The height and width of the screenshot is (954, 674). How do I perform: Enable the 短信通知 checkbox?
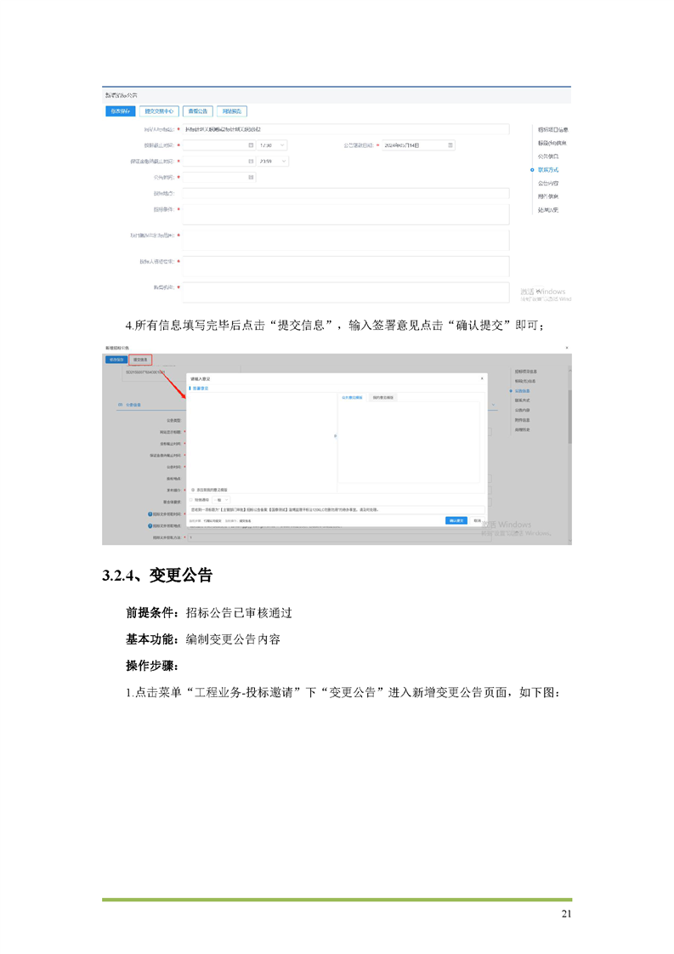[x=192, y=500]
